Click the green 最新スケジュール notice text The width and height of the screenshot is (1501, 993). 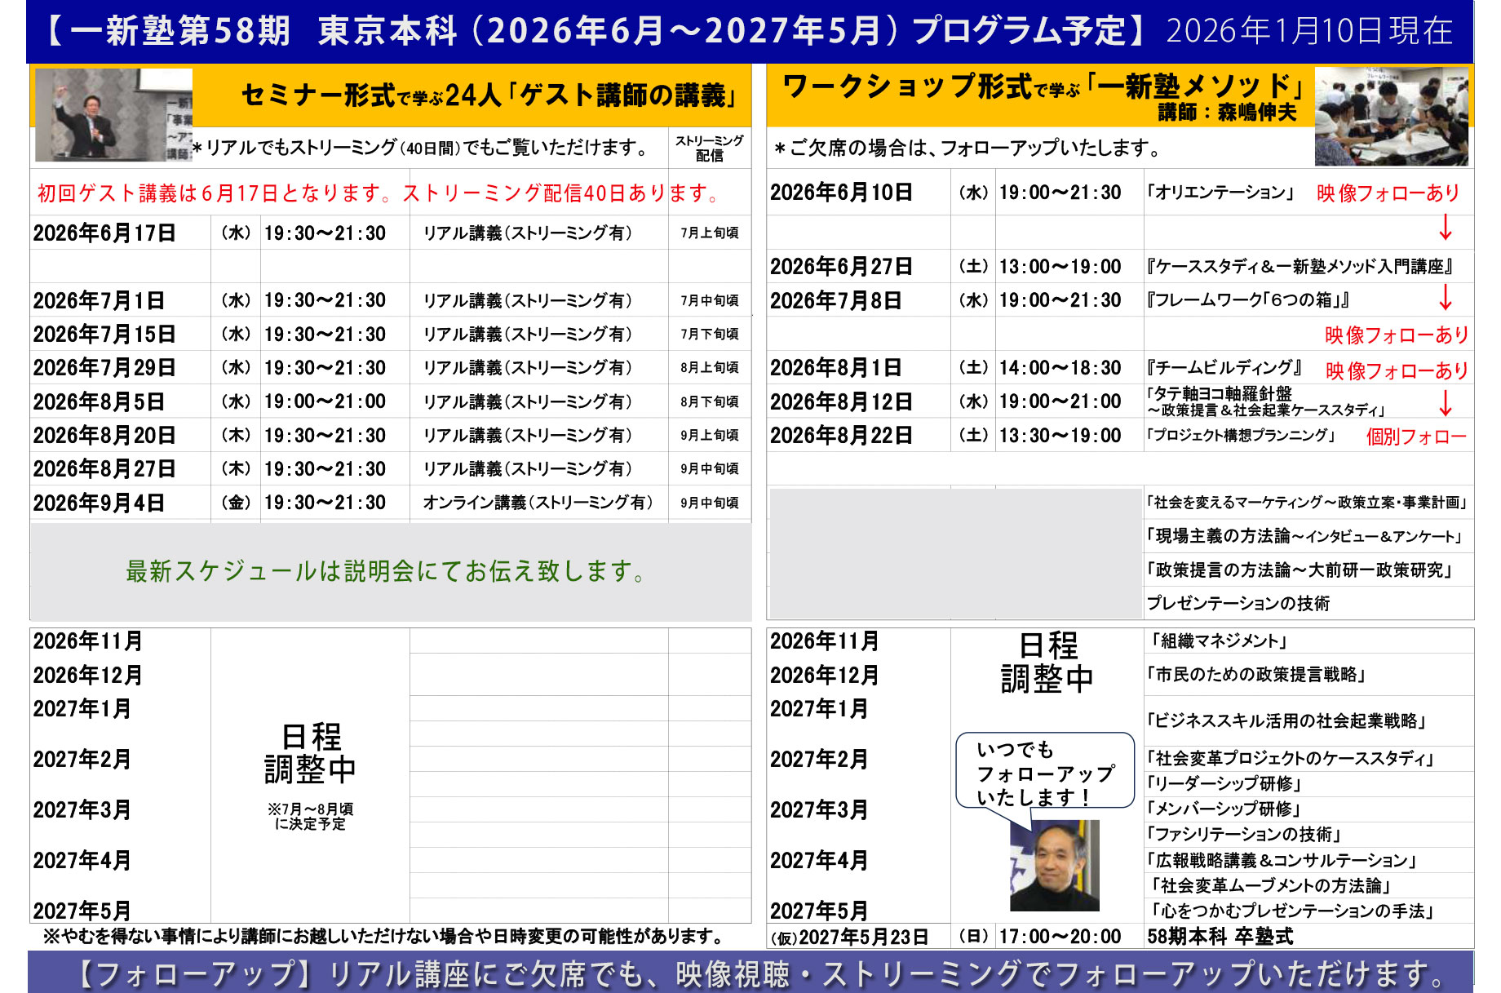coord(387,571)
